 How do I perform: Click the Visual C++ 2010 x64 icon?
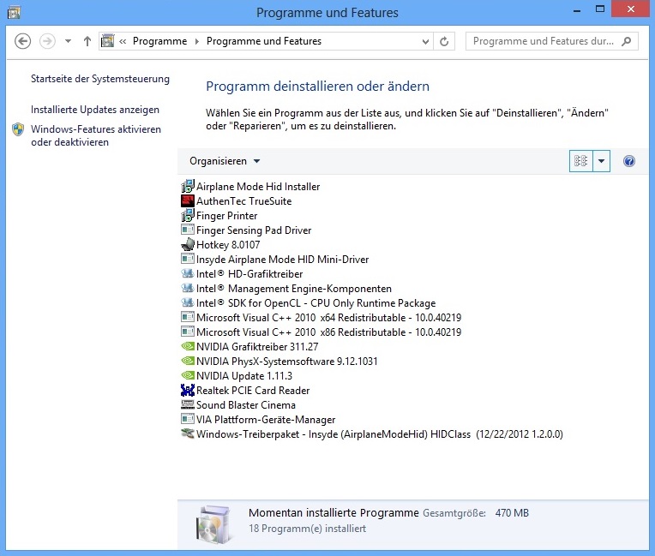click(x=188, y=317)
